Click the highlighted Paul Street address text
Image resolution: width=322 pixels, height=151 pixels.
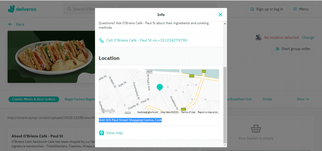[x=130, y=120]
